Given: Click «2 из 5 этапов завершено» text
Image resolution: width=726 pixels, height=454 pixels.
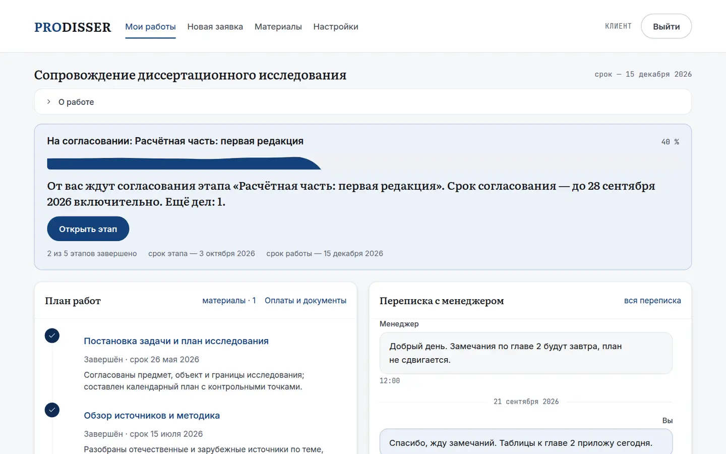Looking at the screenshot, I should (x=92, y=254).
